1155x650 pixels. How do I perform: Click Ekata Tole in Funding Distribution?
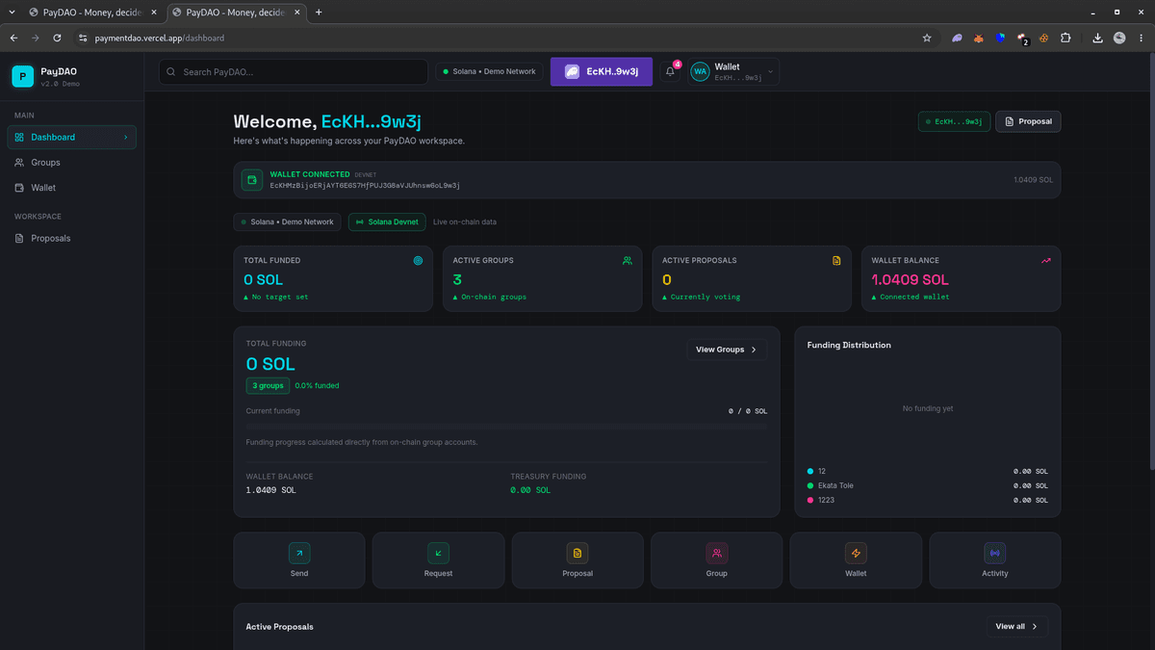[x=835, y=485]
